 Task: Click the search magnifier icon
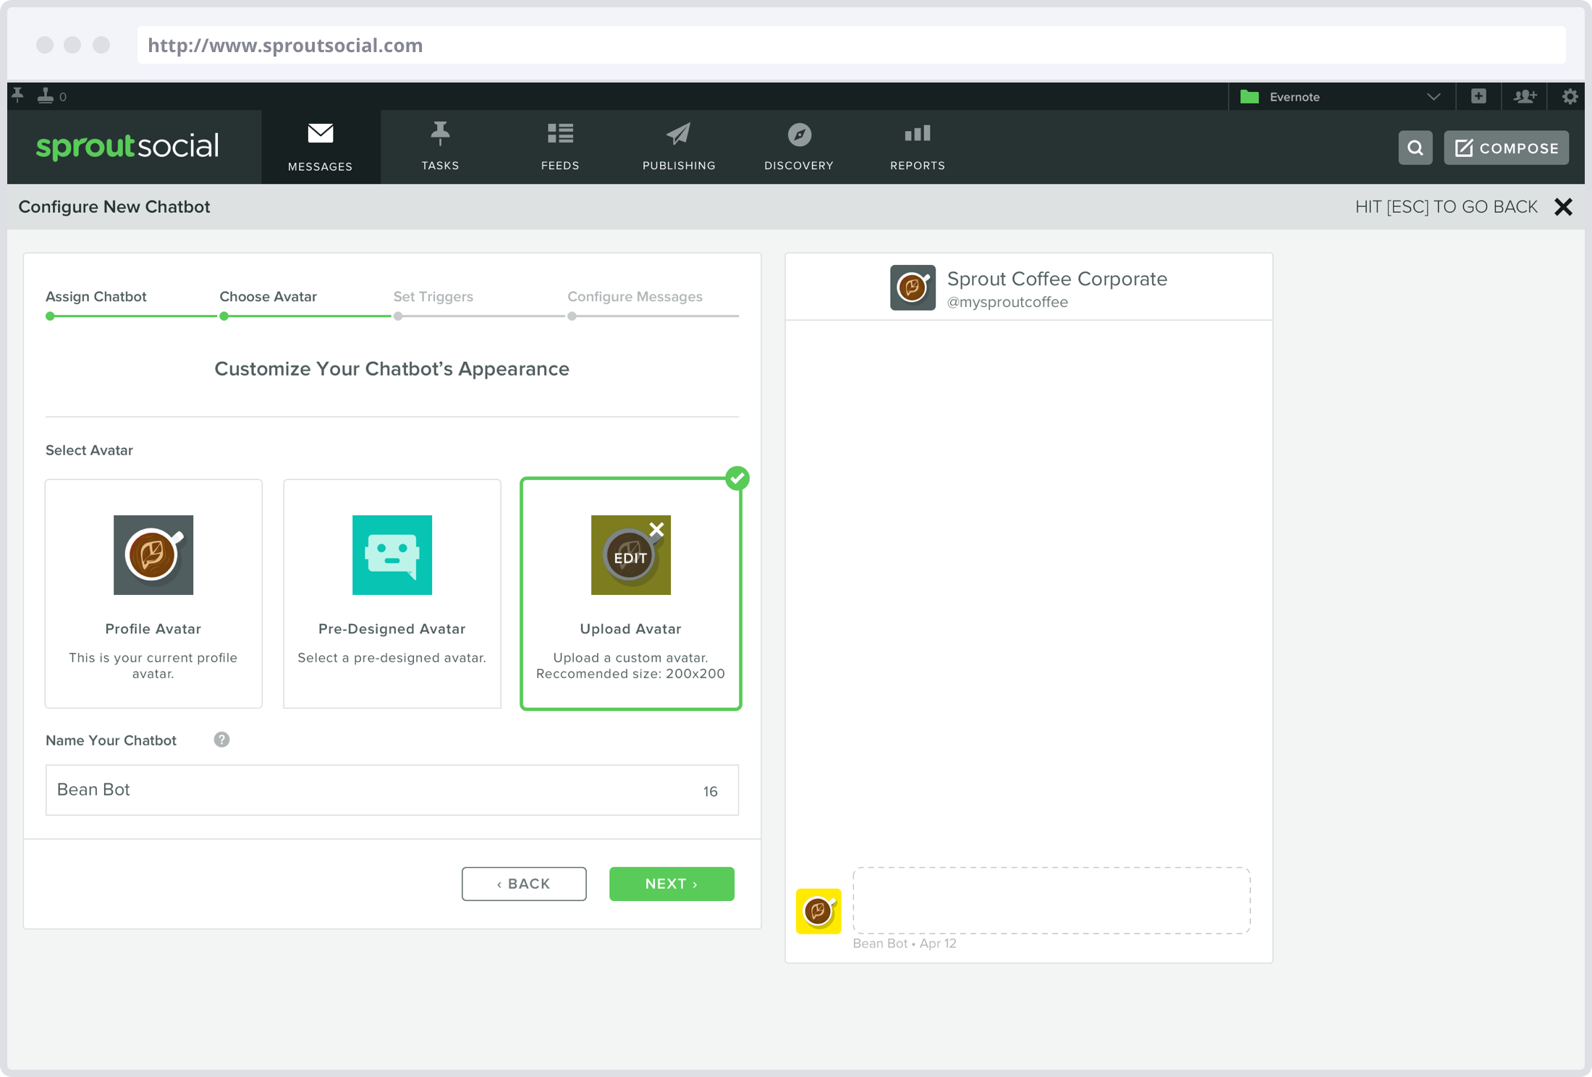click(x=1415, y=148)
